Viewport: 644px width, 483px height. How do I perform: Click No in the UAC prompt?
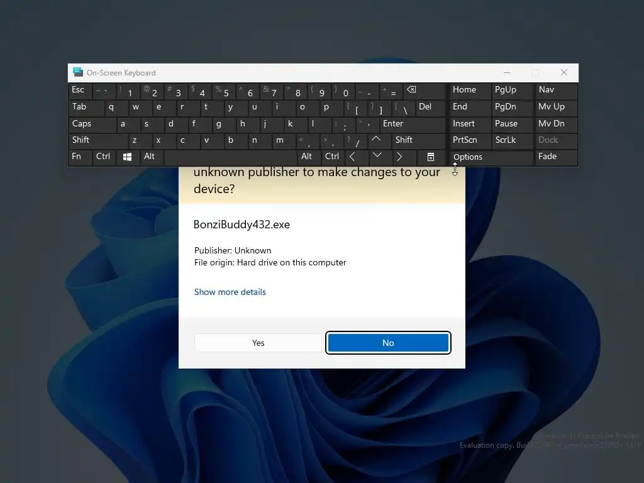tap(388, 343)
